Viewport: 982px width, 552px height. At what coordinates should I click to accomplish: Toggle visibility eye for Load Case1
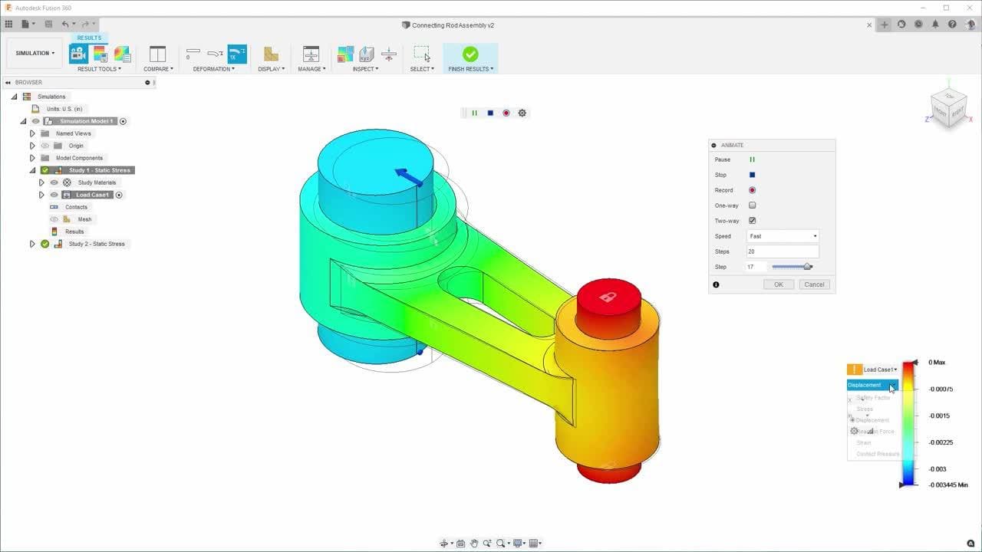(54, 195)
